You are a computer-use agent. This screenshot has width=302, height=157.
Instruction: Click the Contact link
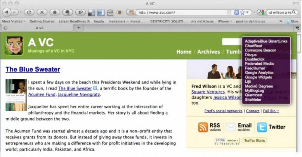pos(253,111)
